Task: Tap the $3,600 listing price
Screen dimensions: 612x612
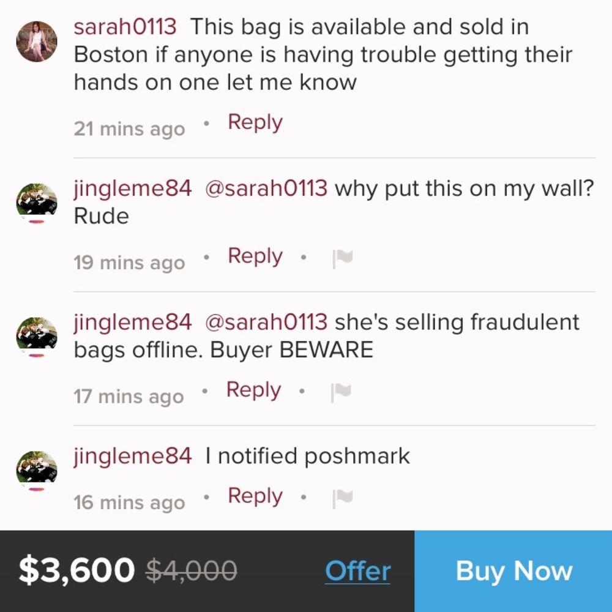Action: [x=76, y=570]
